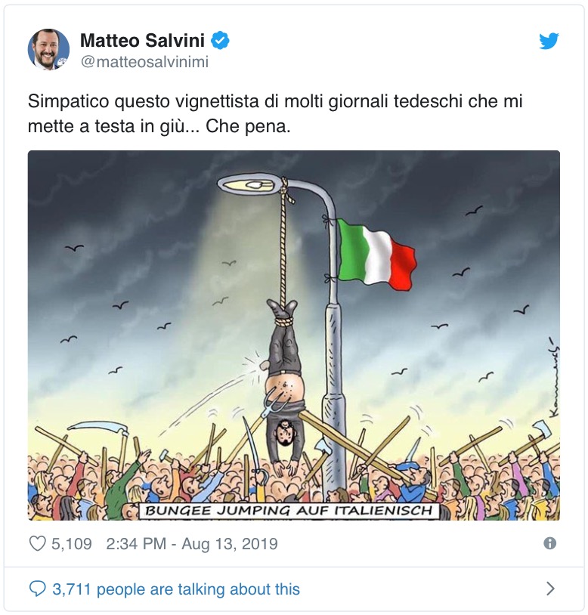Screen dimensions: 588x615
Task: Open the @matteosalvinimi handle link
Action: pyautogui.click(x=144, y=62)
